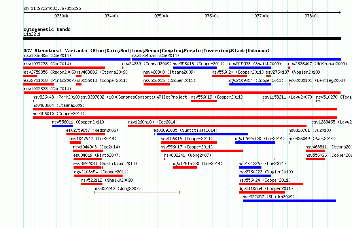Viewport: 352px width, 228px height.
Task: Click the nsv556019 (Cooper2011) label
Action: coord(217,97)
